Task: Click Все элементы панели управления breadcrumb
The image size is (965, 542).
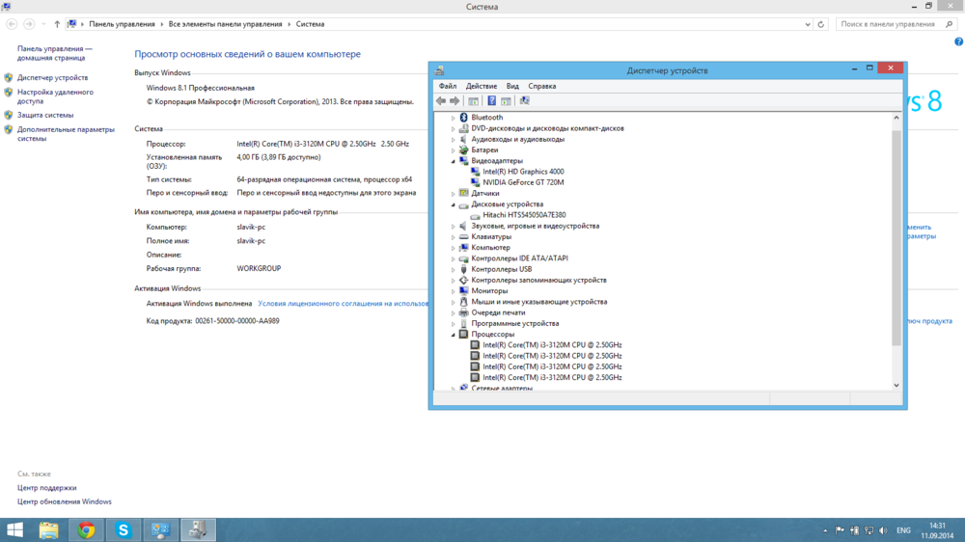Action: click(x=225, y=25)
